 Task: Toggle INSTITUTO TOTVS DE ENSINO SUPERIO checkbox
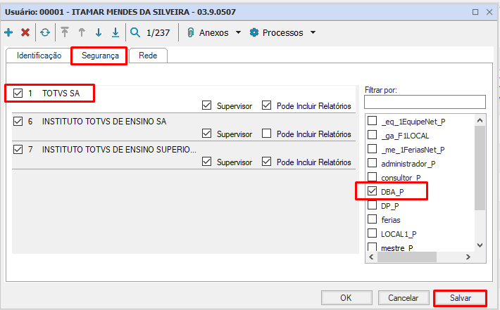click(18, 149)
